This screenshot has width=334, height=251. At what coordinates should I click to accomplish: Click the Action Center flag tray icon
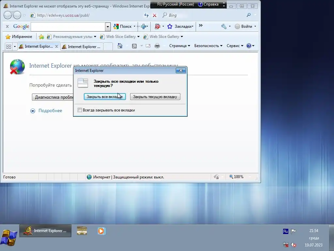click(x=294, y=231)
